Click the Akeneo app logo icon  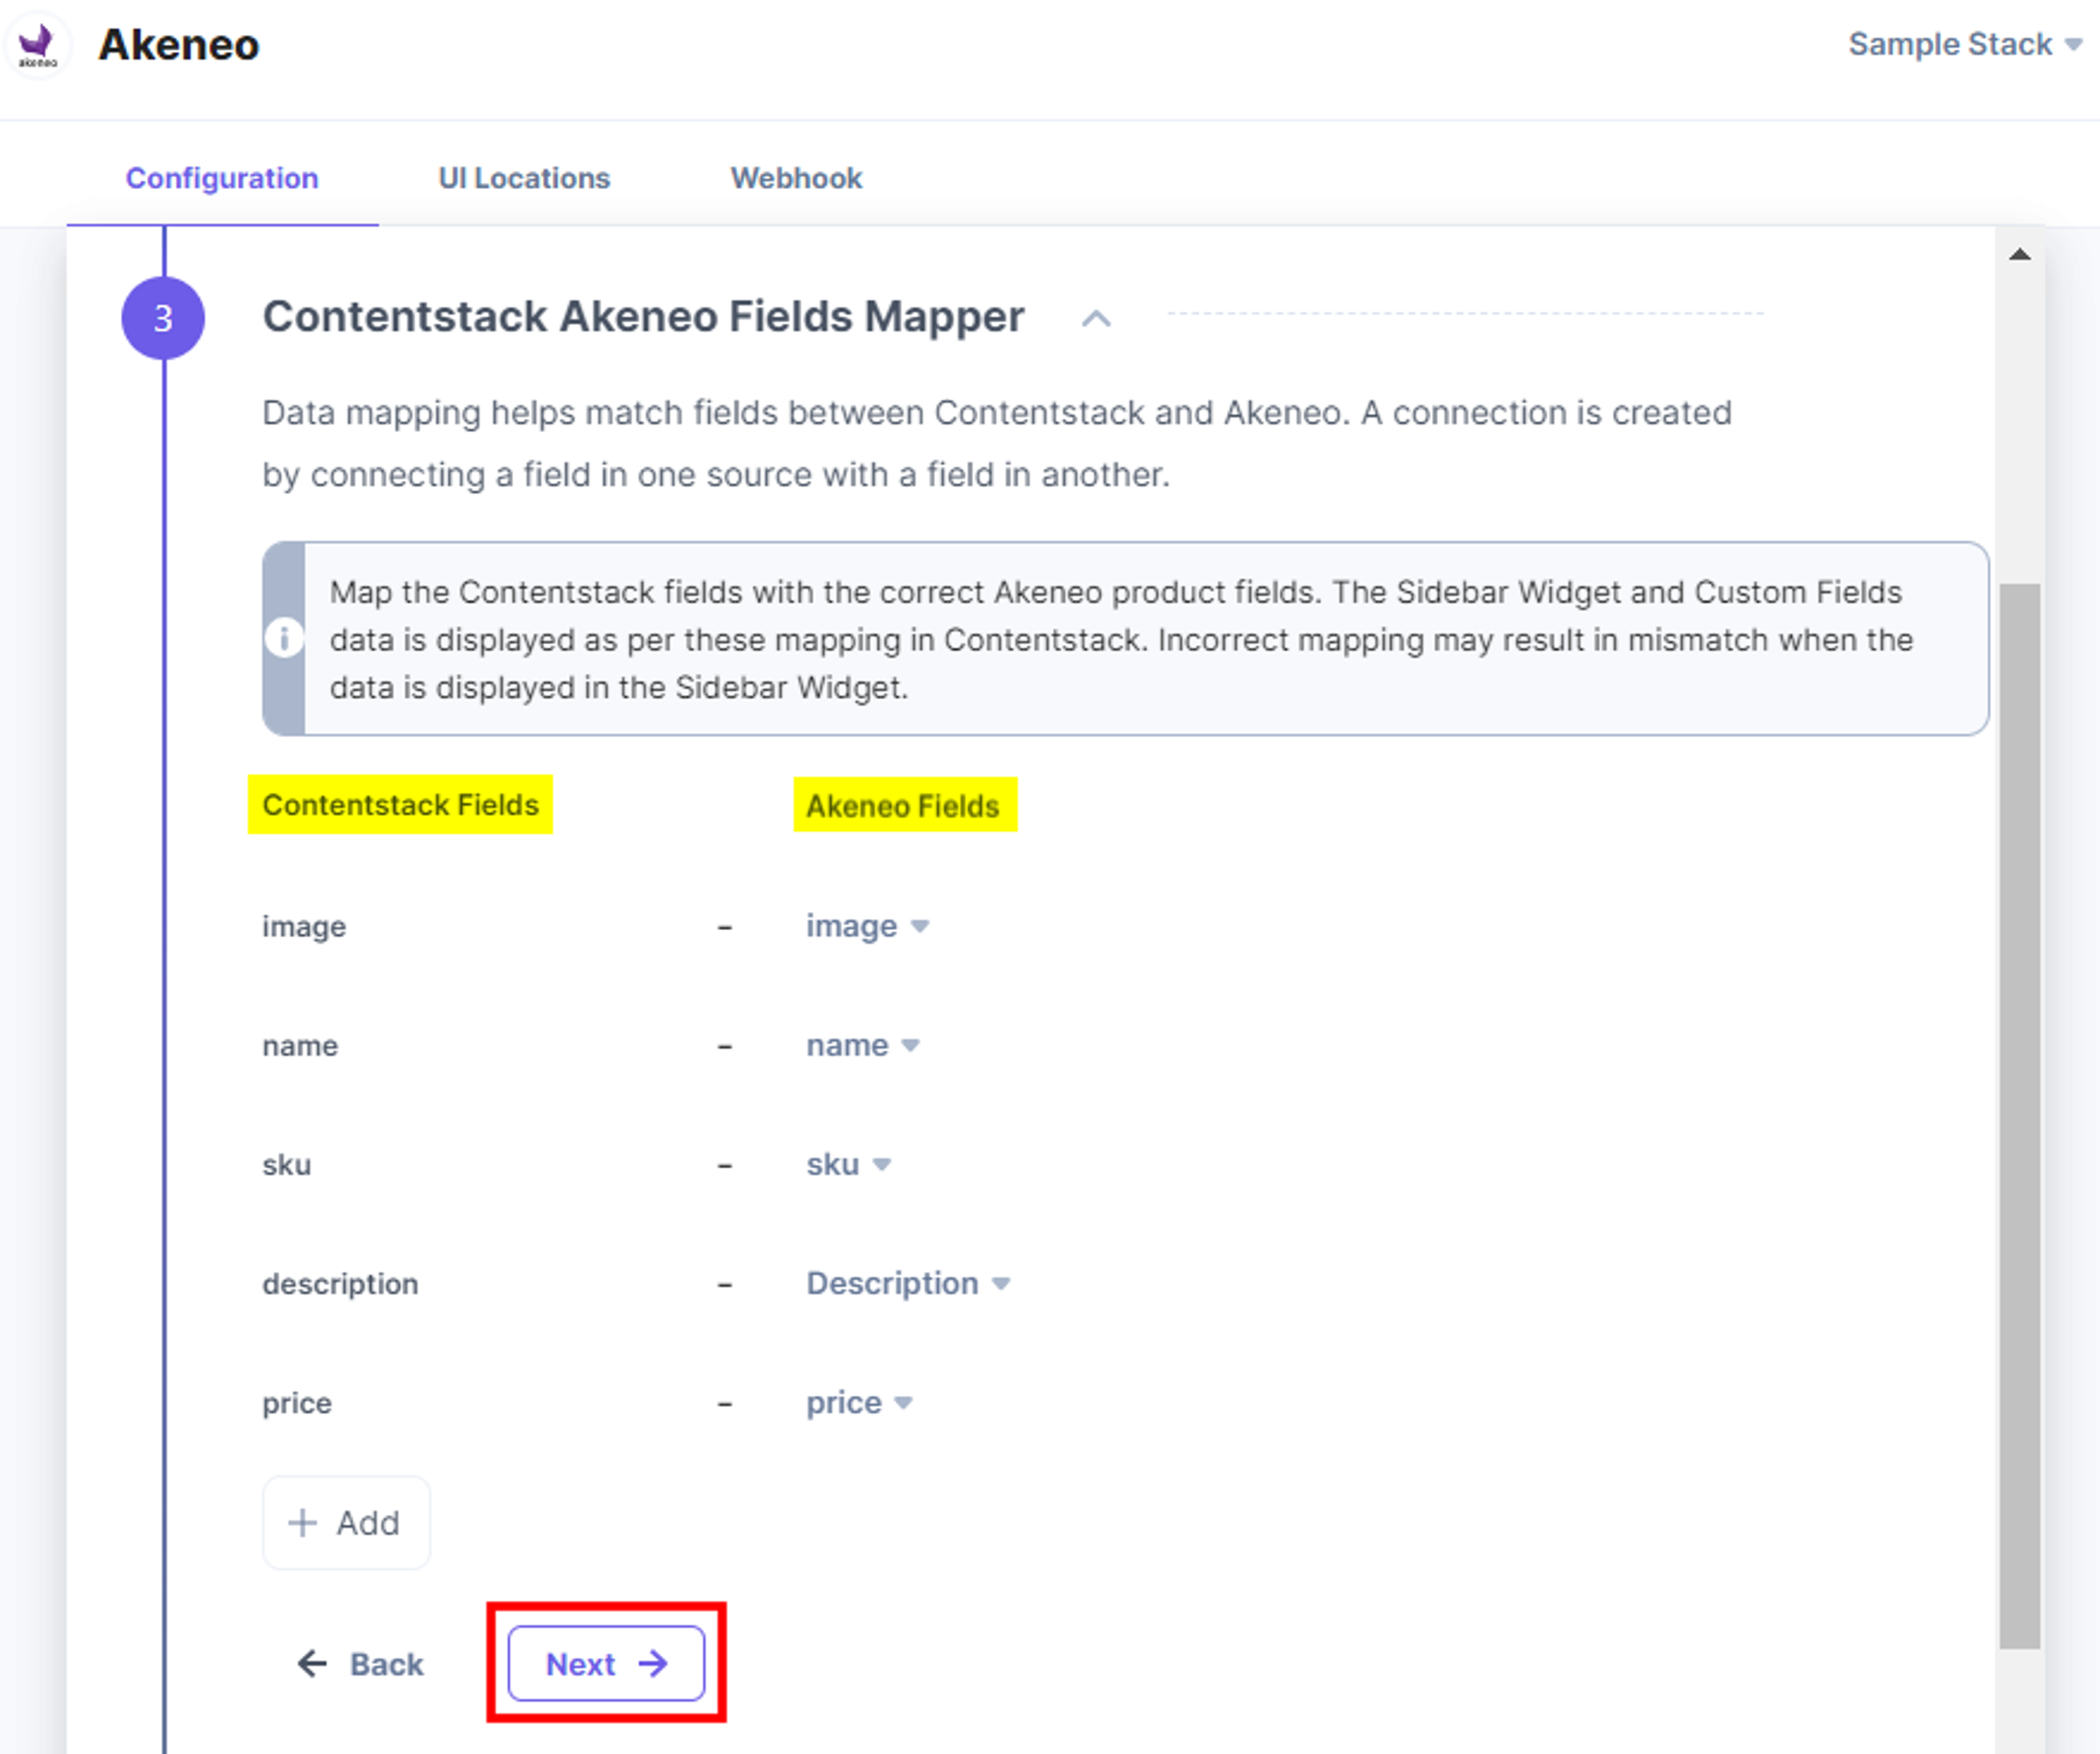[38, 46]
